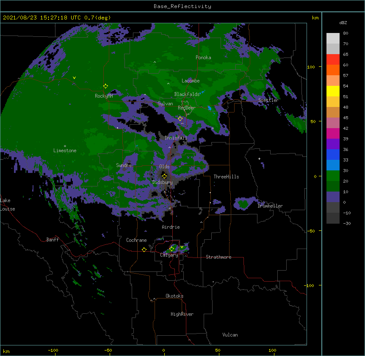Click the Calgary city label

tap(169, 255)
